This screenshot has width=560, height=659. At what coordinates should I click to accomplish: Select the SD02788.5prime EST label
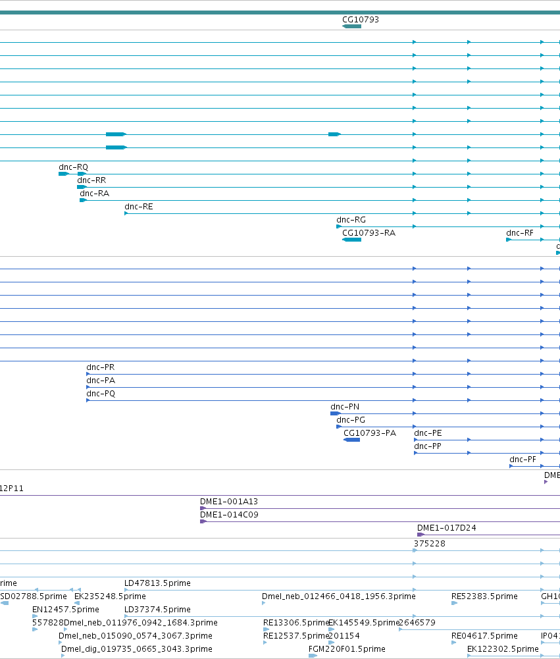tap(34, 596)
